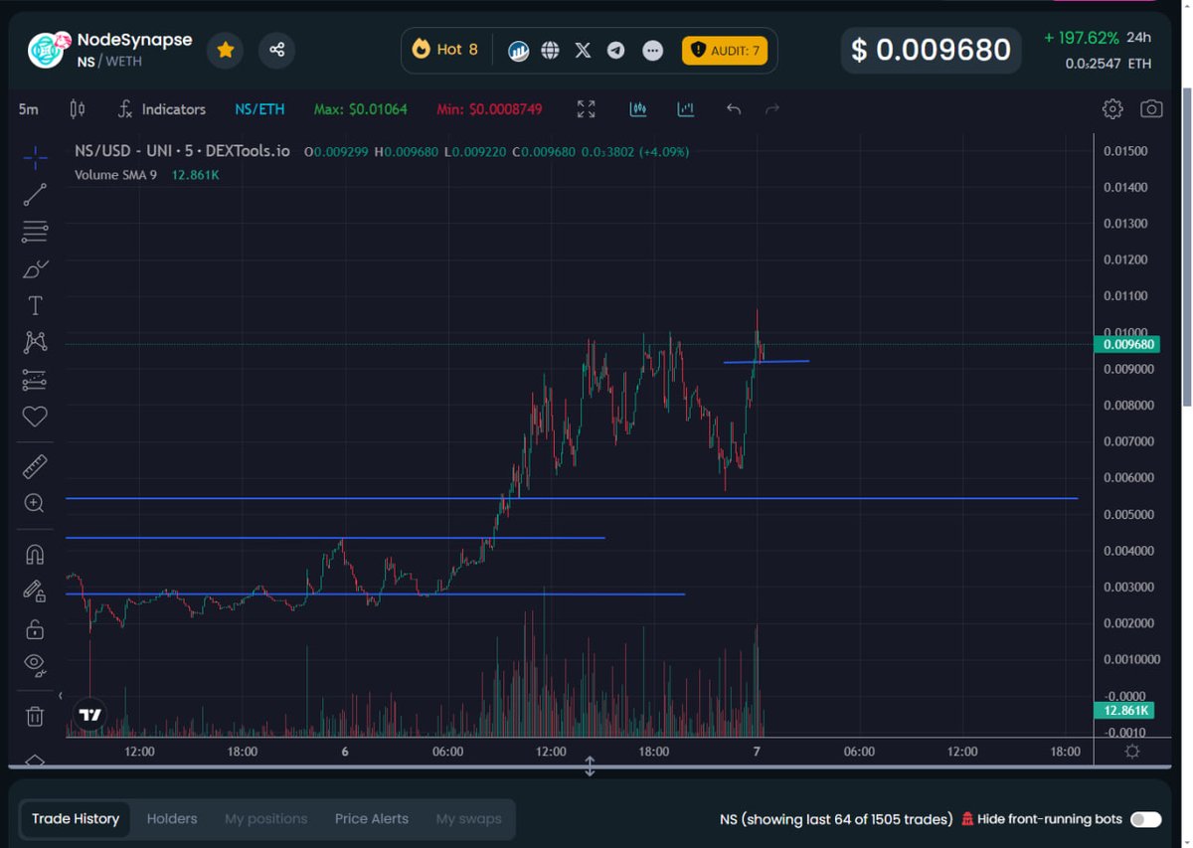
Task: Remove drawings trash icon
Action: tap(35, 716)
